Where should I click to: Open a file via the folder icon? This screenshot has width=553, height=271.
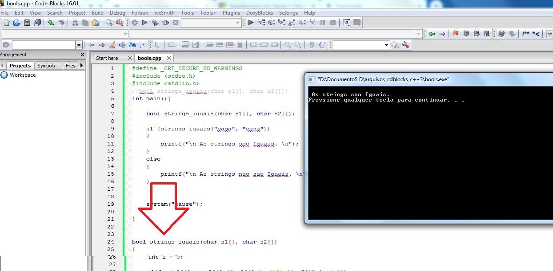[17, 23]
